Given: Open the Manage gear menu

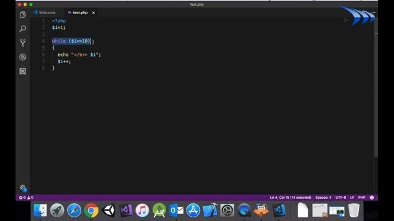Looking at the screenshot, I should click(23, 188).
